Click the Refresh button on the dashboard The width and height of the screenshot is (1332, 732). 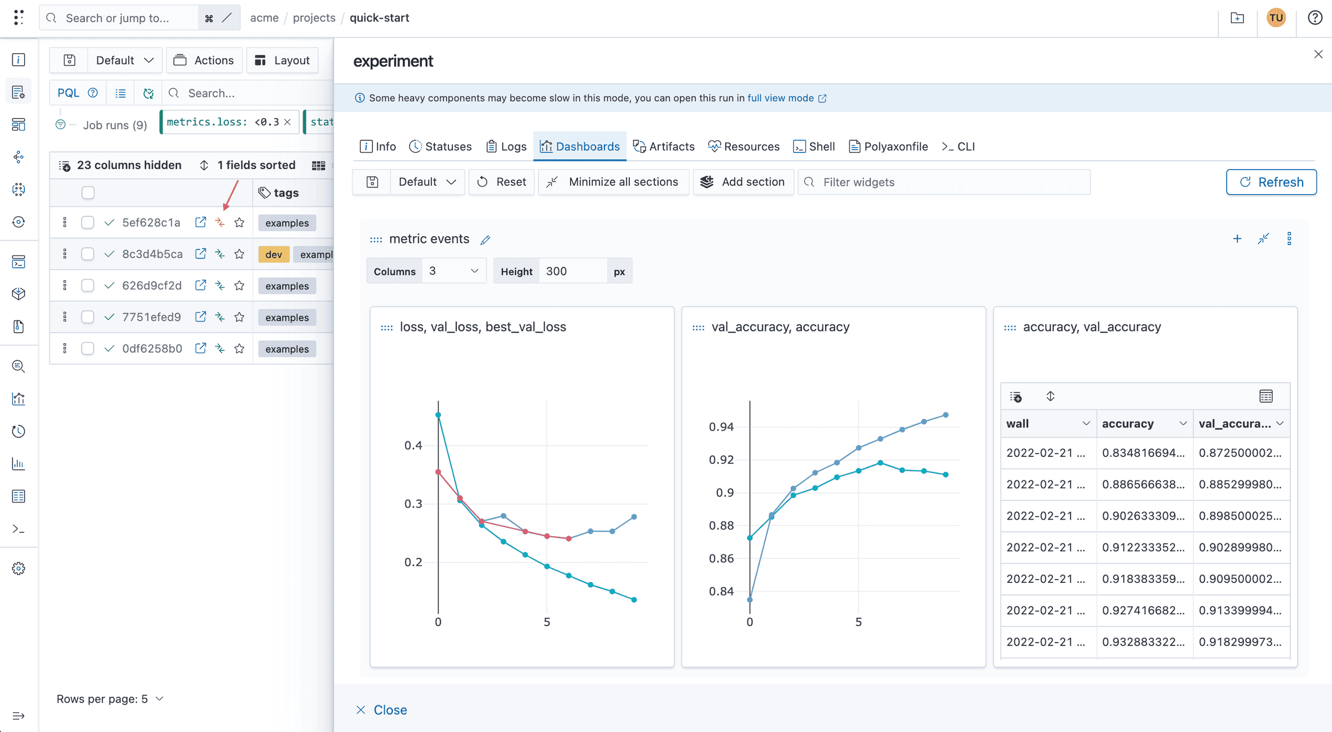tap(1271, 182)
